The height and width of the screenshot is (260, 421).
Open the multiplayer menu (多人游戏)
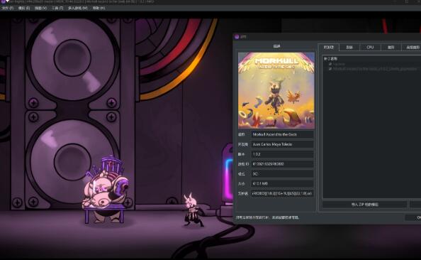coord(77,8)
